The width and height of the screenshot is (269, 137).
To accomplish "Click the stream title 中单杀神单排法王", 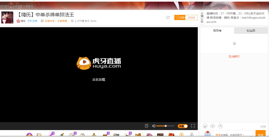I will (x=55, y=15).
